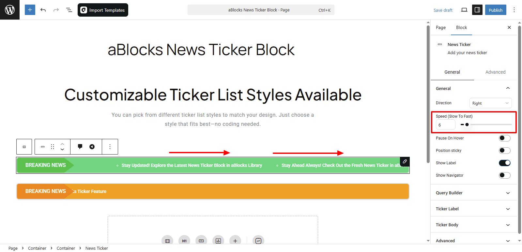Viewport: 522px width, 252px height.
Task: Click the second Container breadcrumb
Action: click(x=66, y=248)
